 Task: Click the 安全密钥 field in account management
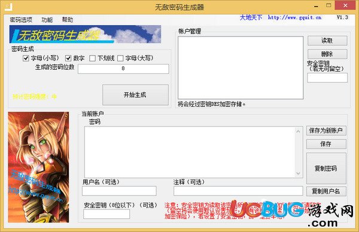(327, 78)
